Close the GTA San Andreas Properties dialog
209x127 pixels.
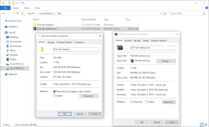coord(100,36)
